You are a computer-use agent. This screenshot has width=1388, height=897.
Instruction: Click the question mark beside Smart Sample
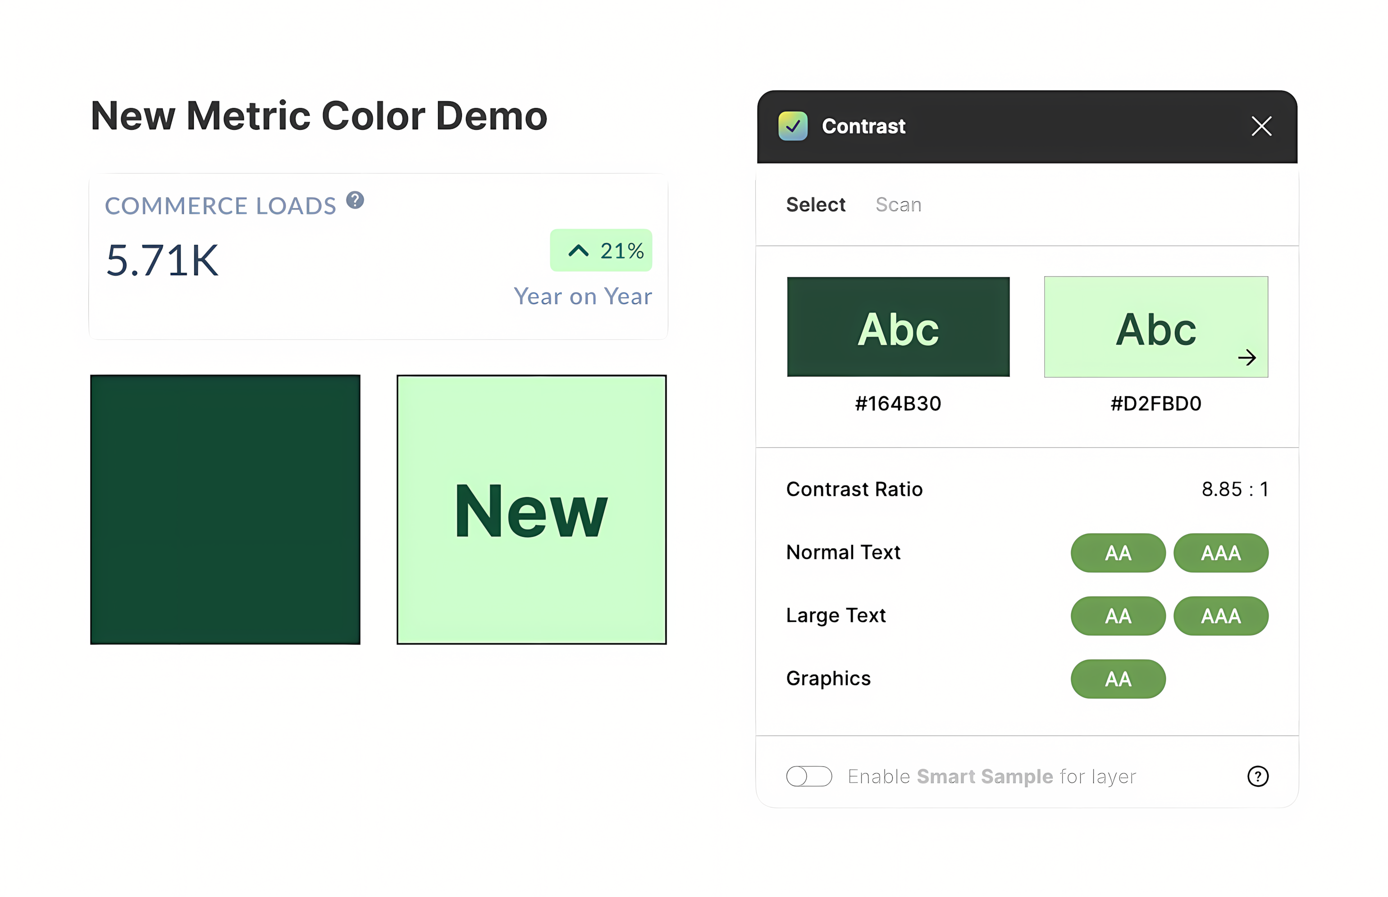(x=1258, y=776)
